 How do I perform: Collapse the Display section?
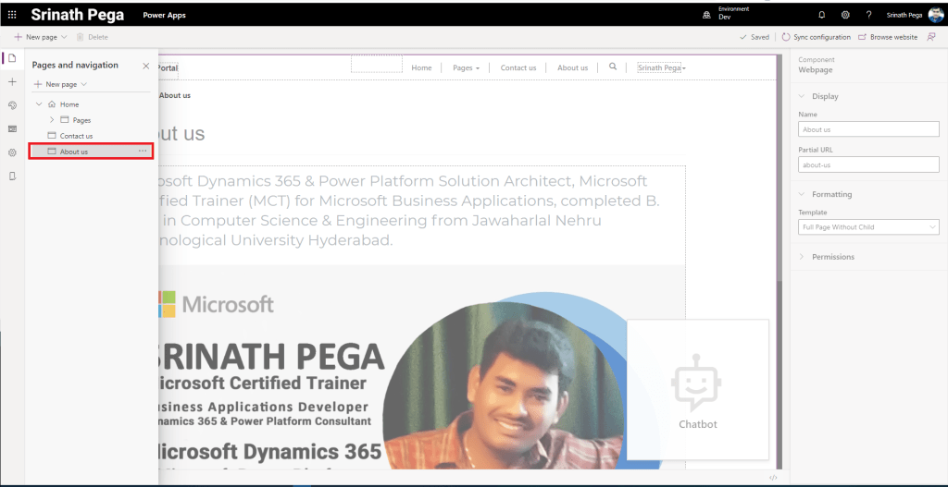point(803,96)
